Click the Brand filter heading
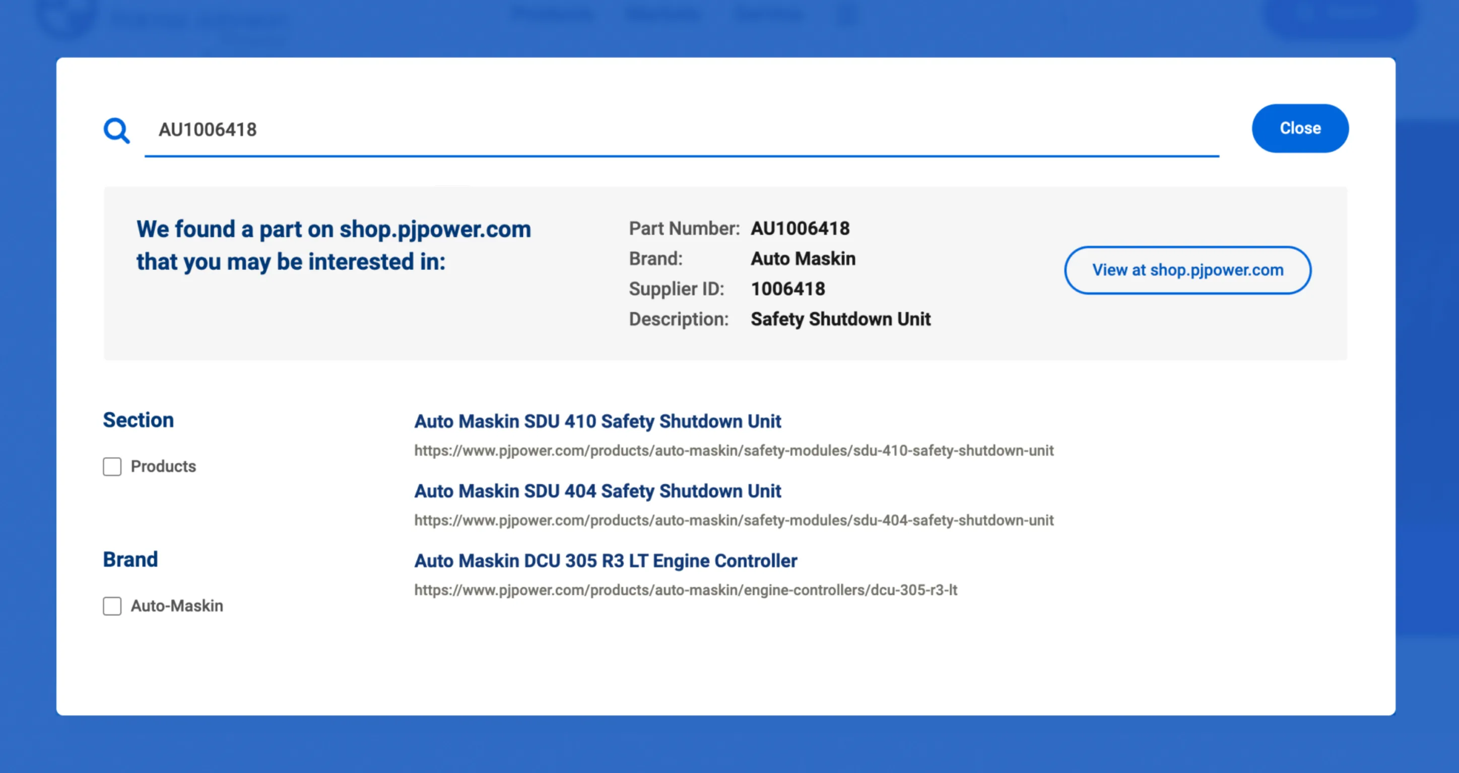This screenshot has width=1459, height=773. tap(130, 559)
